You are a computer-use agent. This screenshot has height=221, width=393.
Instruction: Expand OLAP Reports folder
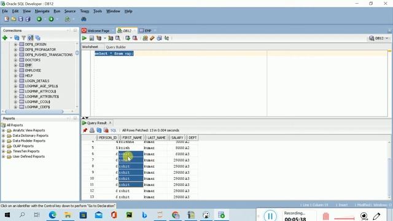(3, 146)
